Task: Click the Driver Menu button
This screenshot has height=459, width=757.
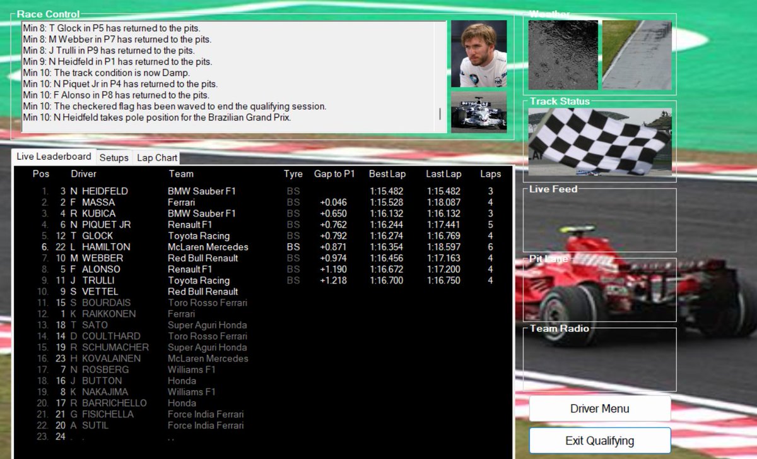Action: pos(599,408)
